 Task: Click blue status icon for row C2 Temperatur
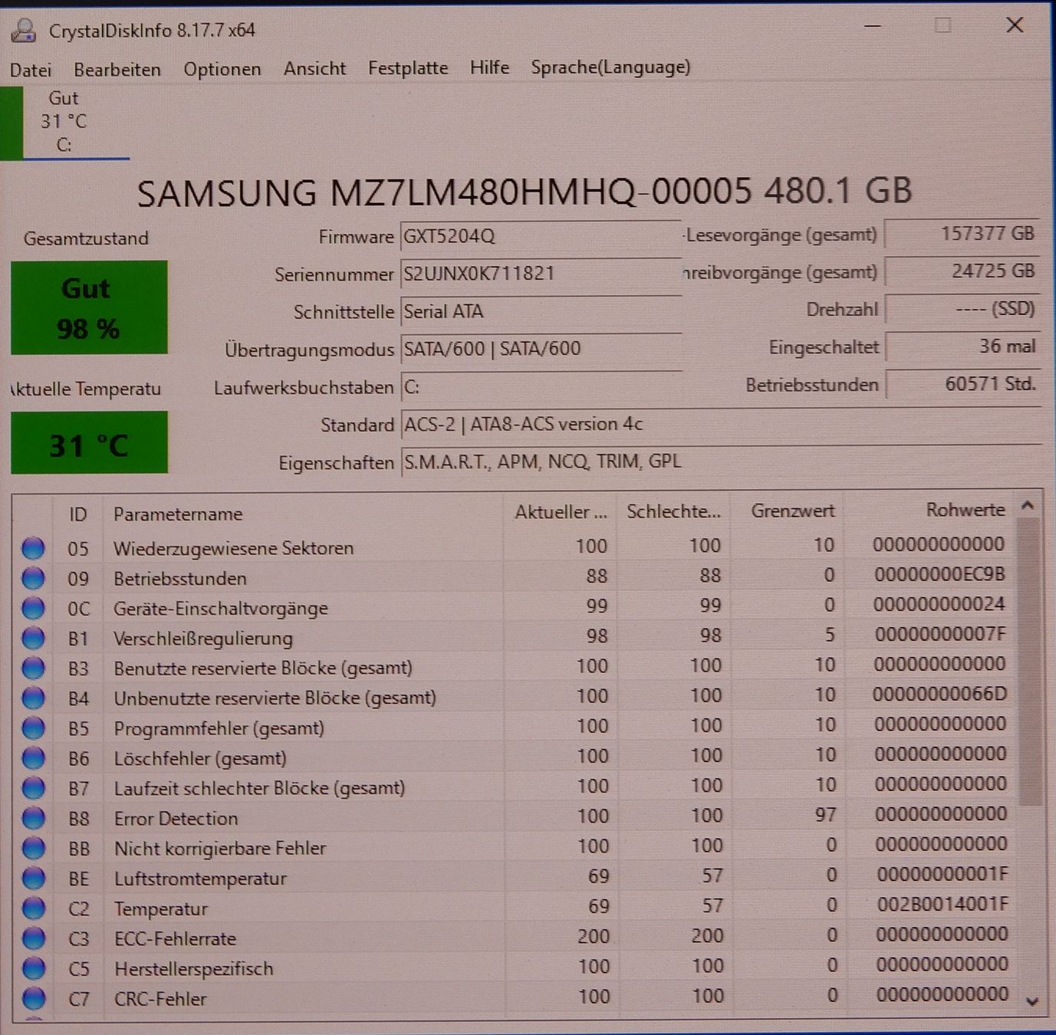pyautogui.click(x=33, y=909)
